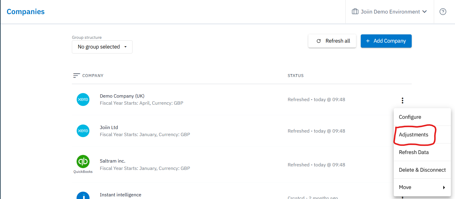This screenshot has width=455, height=199.
Task: Click the Companies page title
Action: tap(26, 12)
